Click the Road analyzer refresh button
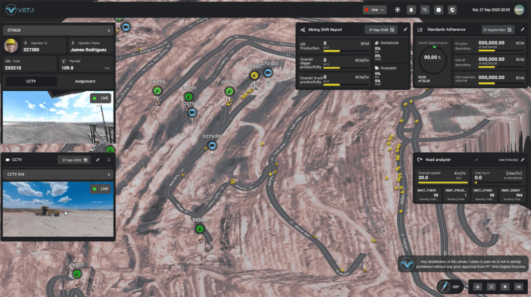Image resolution: width=531 pixels, height=297 pixels. click(x=476, y=160)
